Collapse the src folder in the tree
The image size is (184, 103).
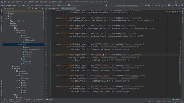click(x=6, y=19)
